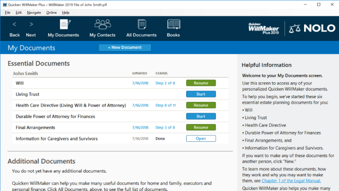Screen dimensions: 339x191
Task: Start the Living Trust document
Action: point(201,94)
